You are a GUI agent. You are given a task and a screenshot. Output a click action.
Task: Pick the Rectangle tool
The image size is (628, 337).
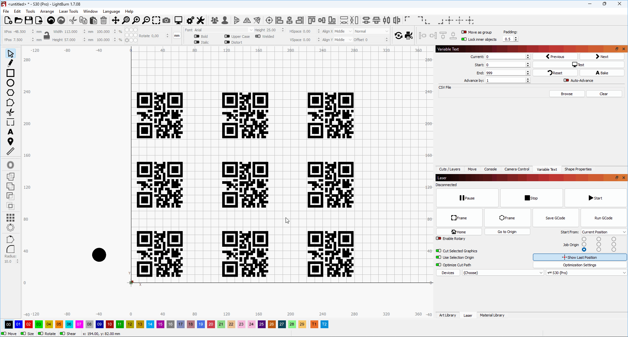(x=10, y=73)
